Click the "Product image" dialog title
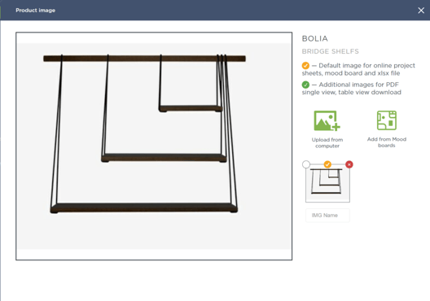Screen dimensions: 430x301 pos(35,11)
